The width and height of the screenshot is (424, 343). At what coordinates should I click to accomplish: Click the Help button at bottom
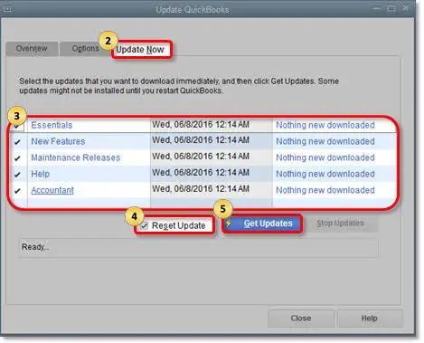coord(370,319)
